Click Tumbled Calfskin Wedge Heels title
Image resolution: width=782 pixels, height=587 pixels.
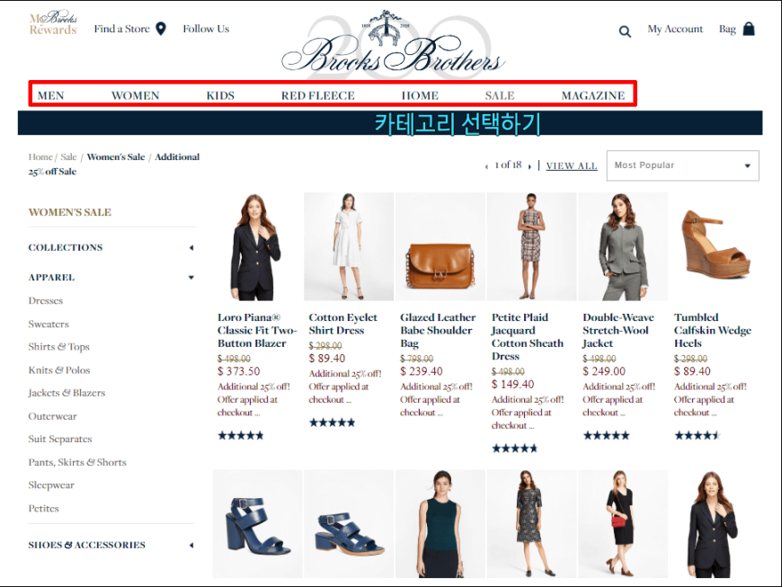click(x=713, y=331)
